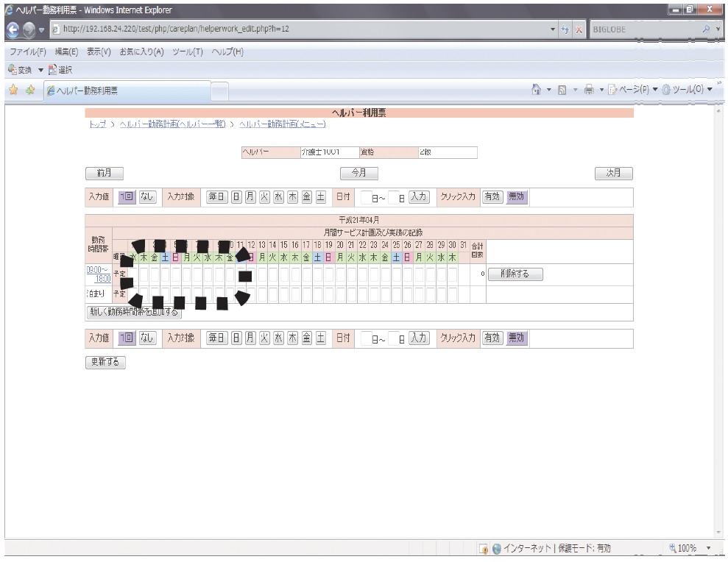
Task: Open 編集(E) menu
Action: pyautogui.click(x=66, y=51)
